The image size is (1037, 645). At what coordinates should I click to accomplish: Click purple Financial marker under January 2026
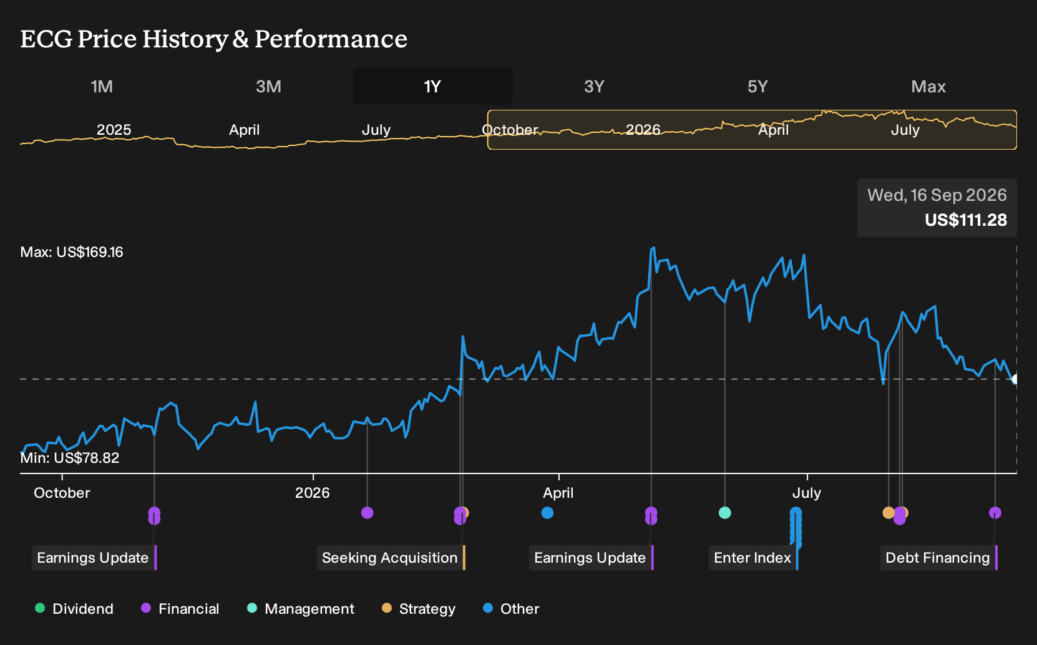pos(368,513)
